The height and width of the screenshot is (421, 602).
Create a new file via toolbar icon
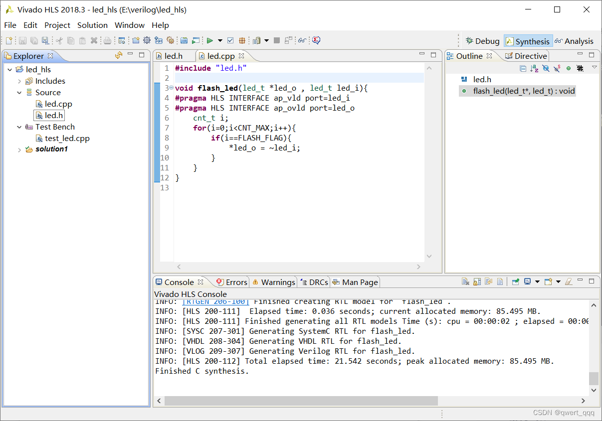coord(9,40)
